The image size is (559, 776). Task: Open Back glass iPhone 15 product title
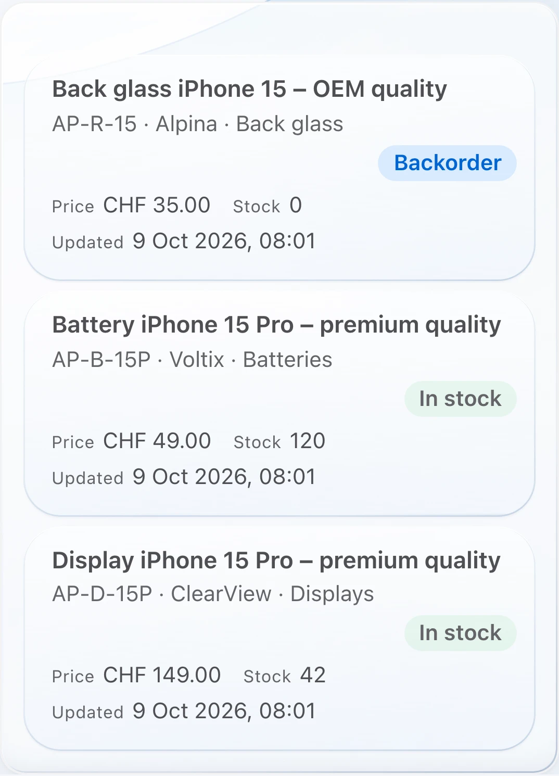click(250, 90)
